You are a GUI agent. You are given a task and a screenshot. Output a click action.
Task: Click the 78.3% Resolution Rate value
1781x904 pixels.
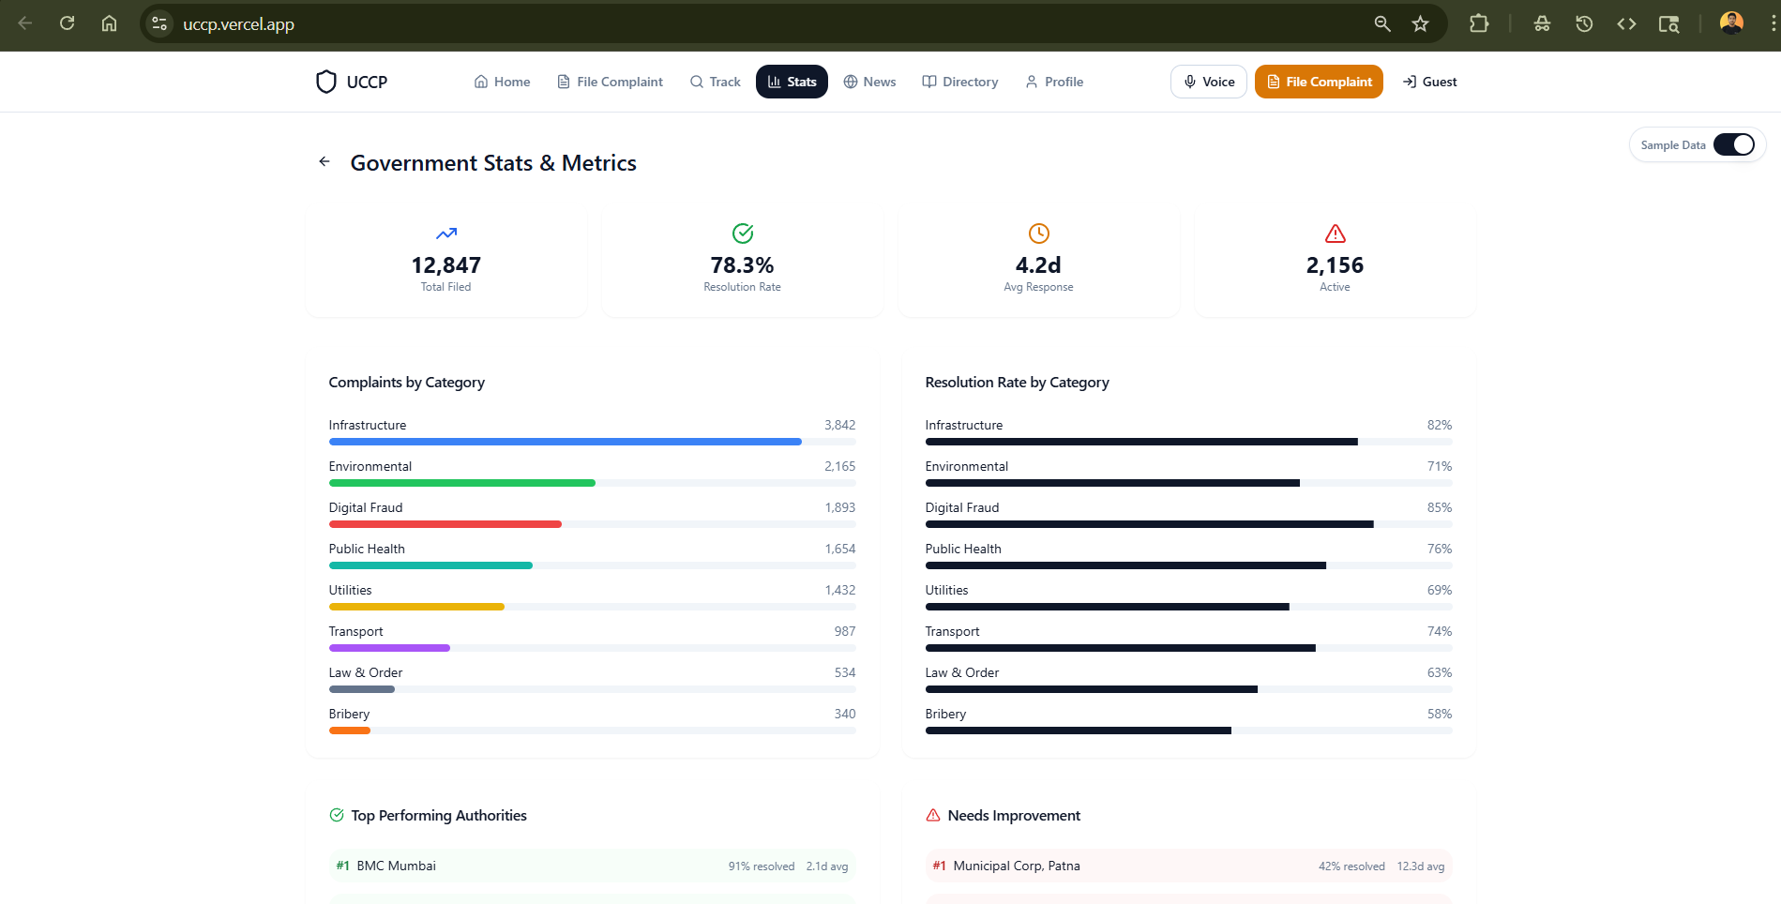point(743,265)
